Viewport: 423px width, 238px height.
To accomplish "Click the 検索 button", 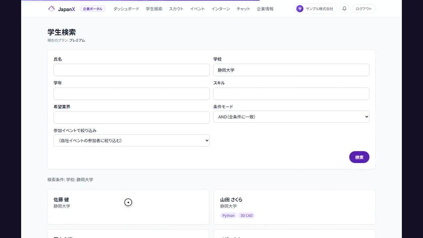I will click(x=359, y=157).
